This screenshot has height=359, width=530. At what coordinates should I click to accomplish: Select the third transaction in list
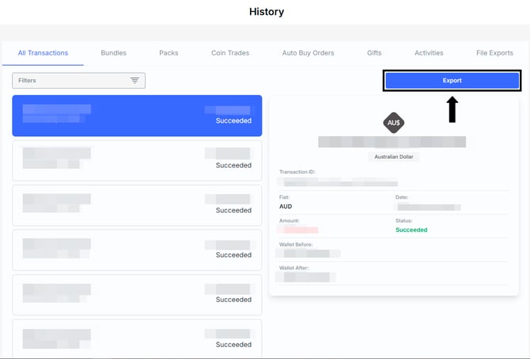[x=137, y=205]
